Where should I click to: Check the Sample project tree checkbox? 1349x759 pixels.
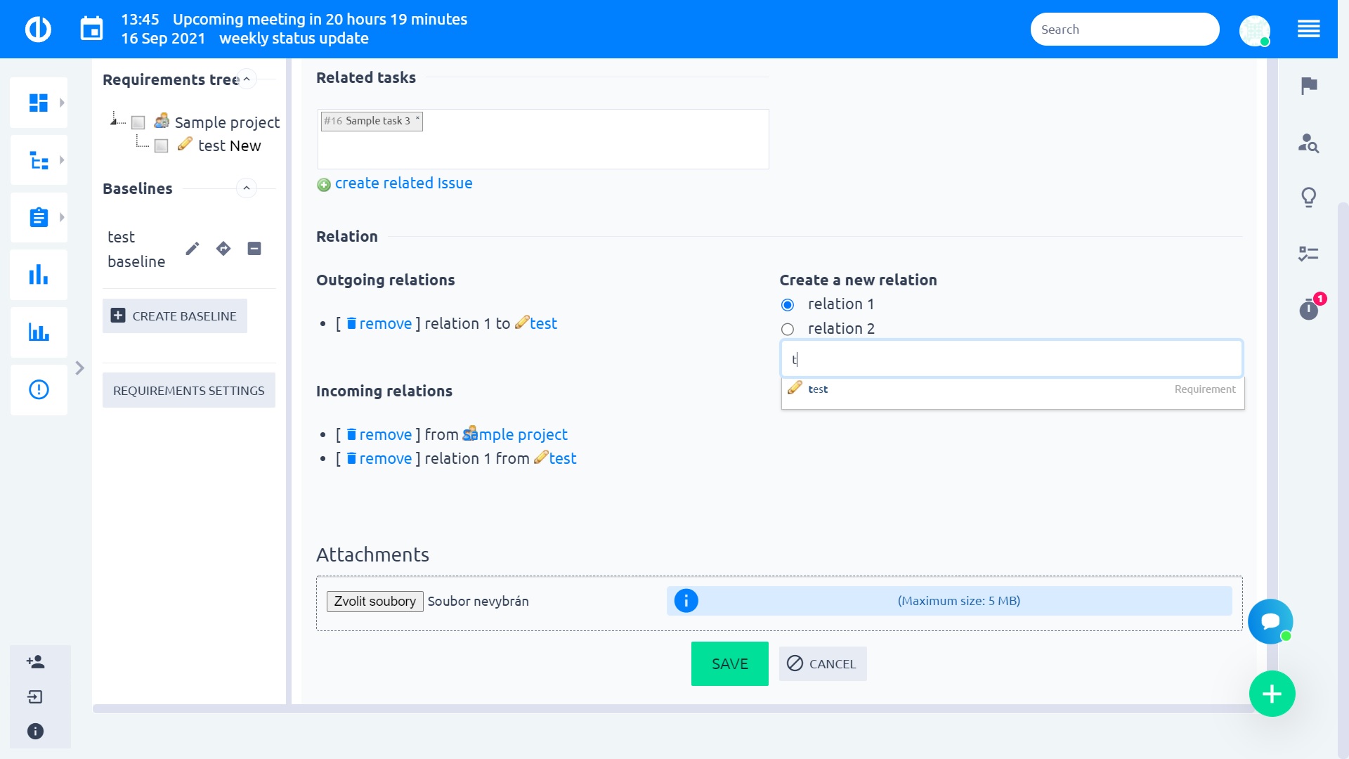(138, 123)
